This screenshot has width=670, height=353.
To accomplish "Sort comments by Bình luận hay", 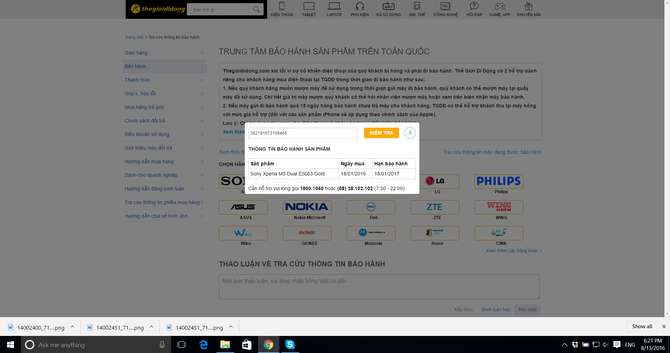I will point(496,309).
